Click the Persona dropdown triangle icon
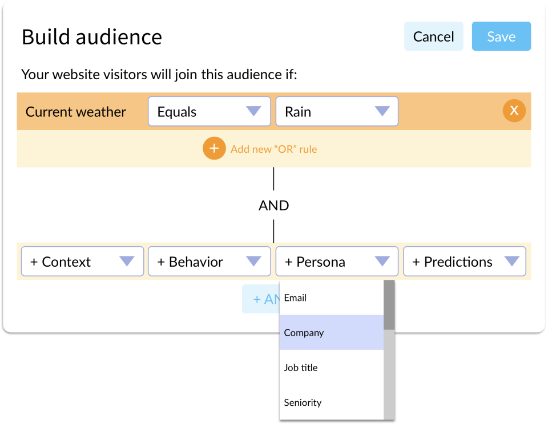Image resolution: width=548 pixels, height=424 pixels. (381, 262)
